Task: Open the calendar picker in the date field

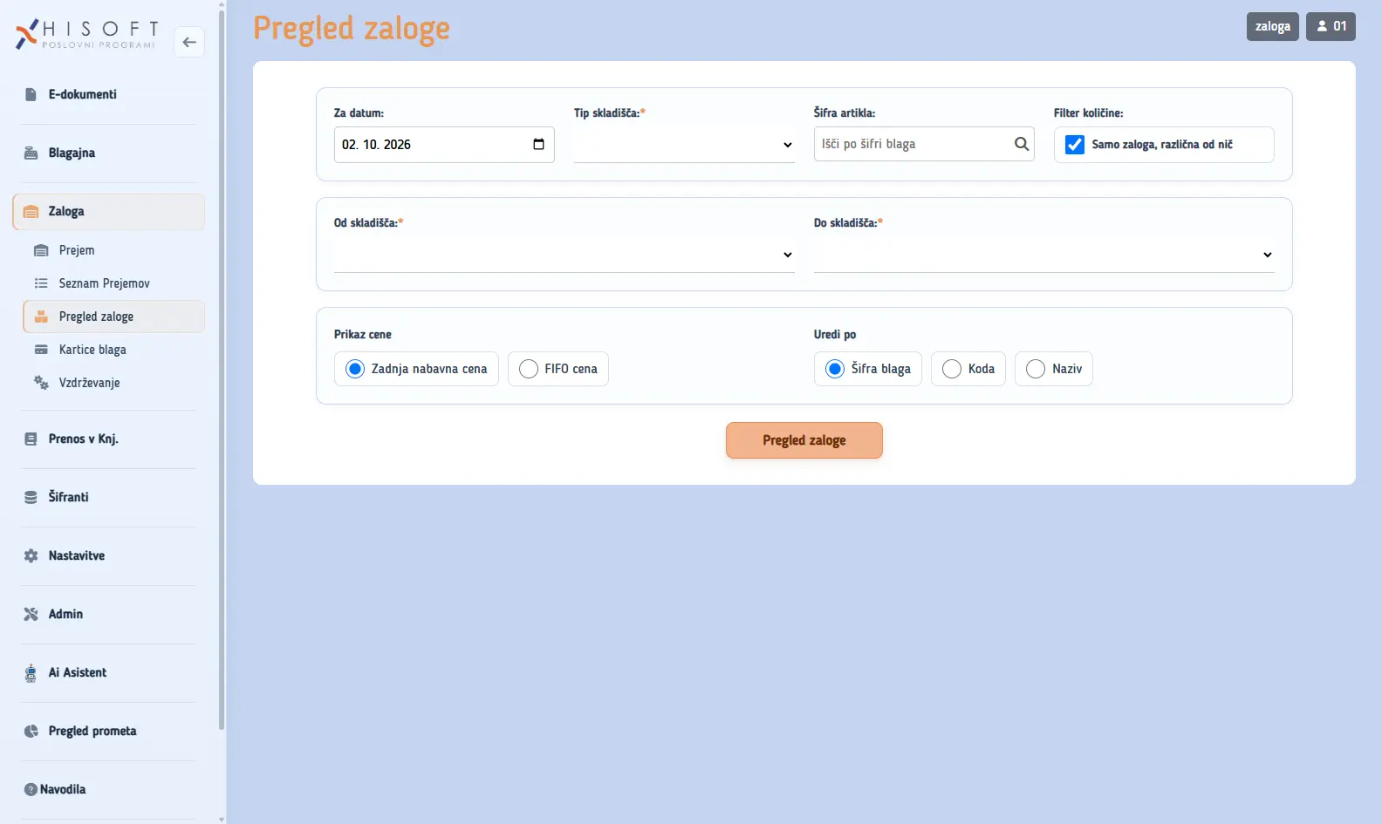Action: (x=538, y=144)
